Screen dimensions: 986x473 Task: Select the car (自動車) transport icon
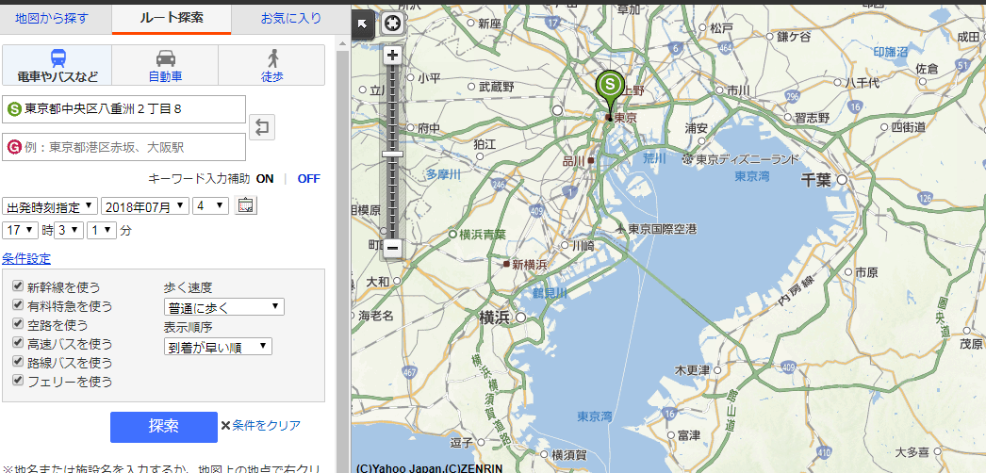click(166, 58)
